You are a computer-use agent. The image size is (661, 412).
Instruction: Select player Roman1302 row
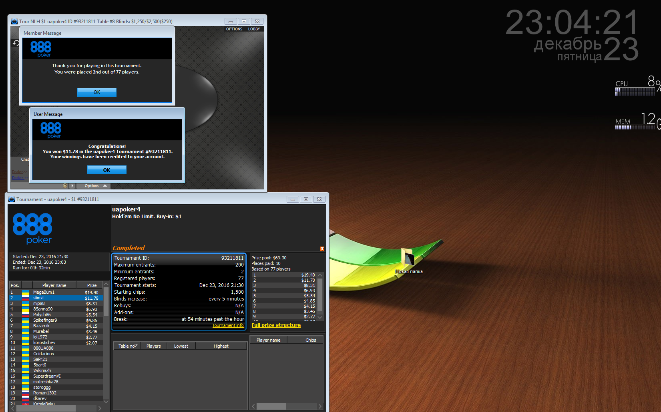[x=56, y=393]
